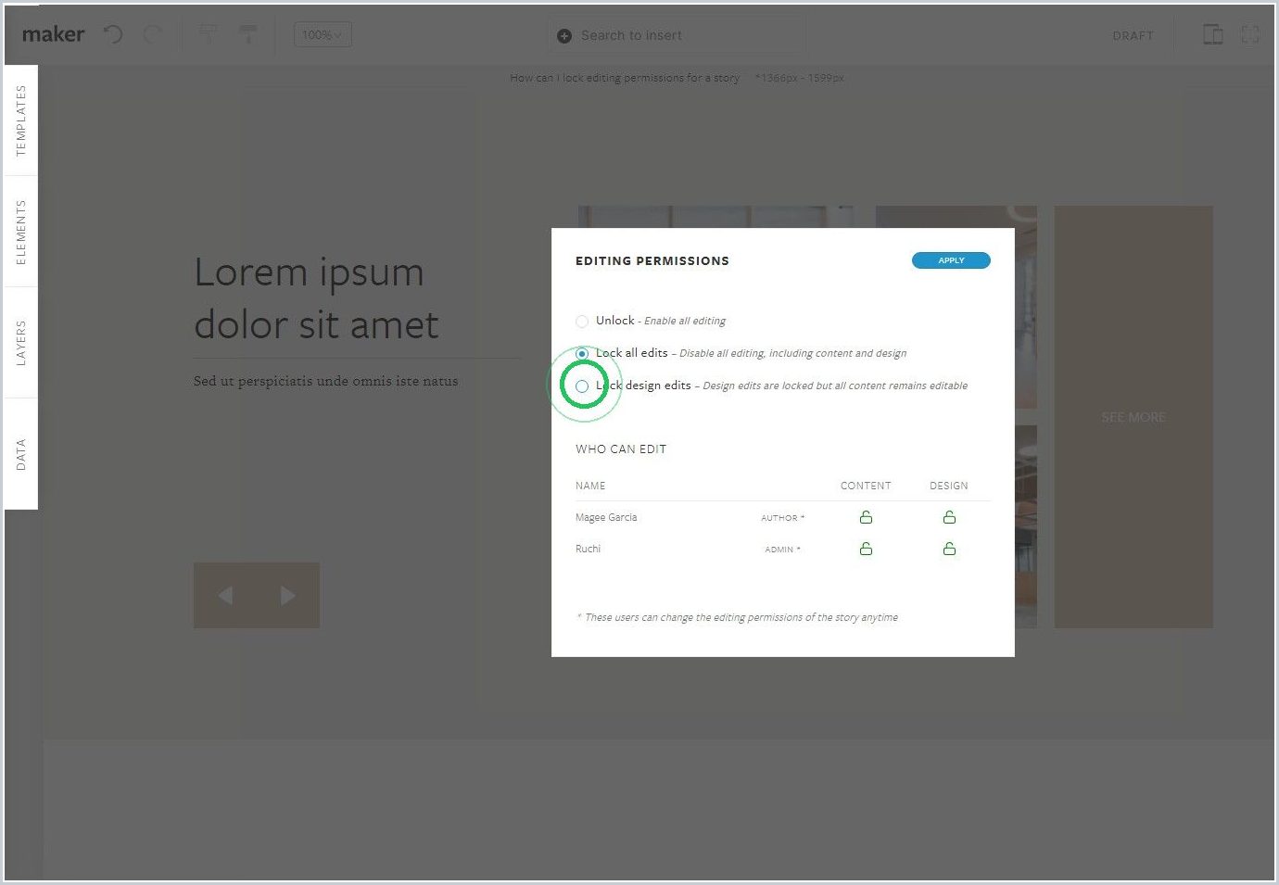Click the redo arrow icon

[153, 35]
